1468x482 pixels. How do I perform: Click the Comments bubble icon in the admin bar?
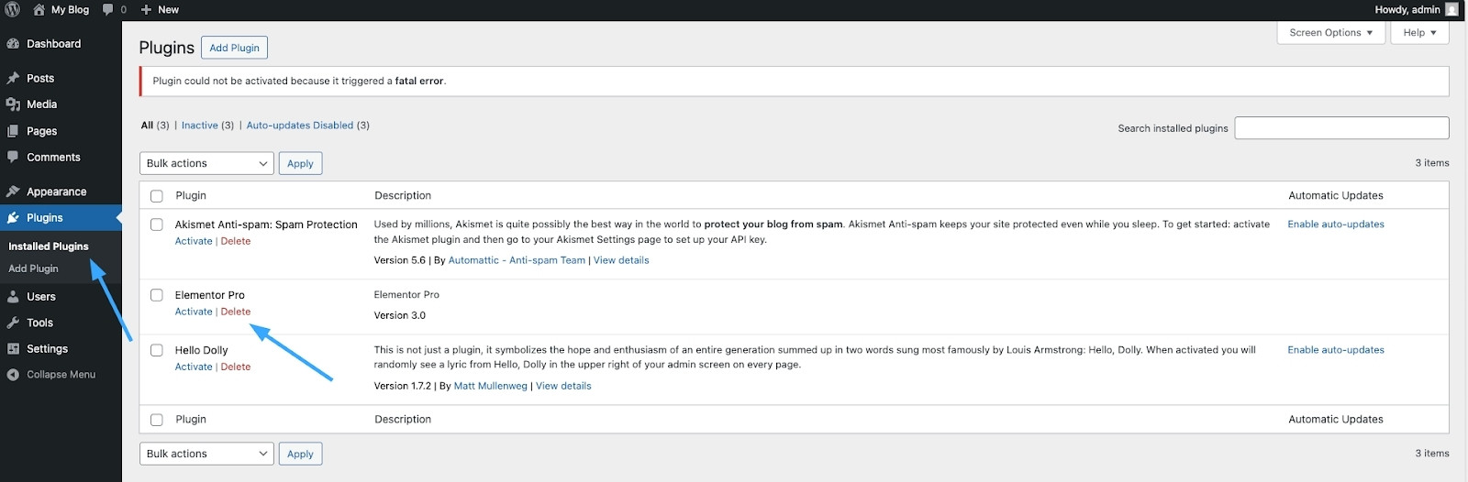(x=108, y=9)
